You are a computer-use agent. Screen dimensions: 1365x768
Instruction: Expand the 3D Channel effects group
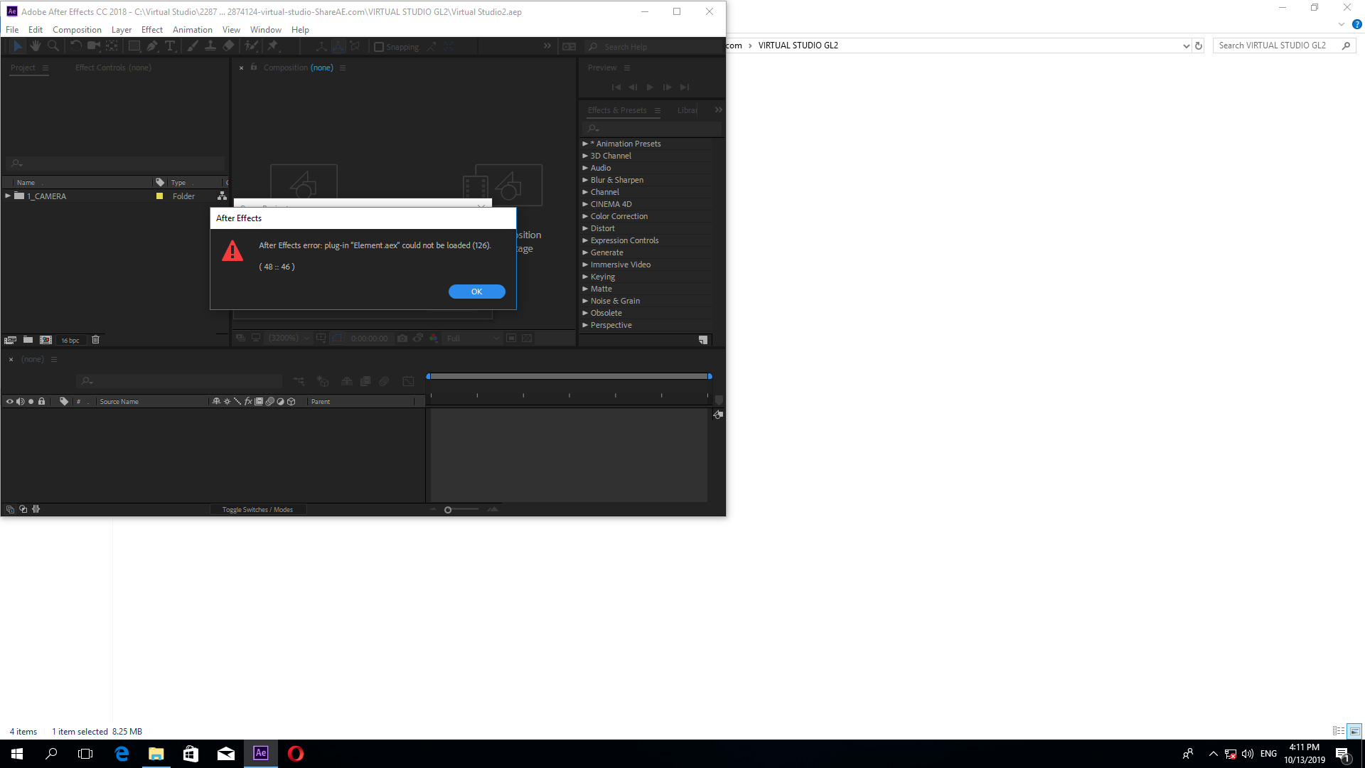[586, 156]
